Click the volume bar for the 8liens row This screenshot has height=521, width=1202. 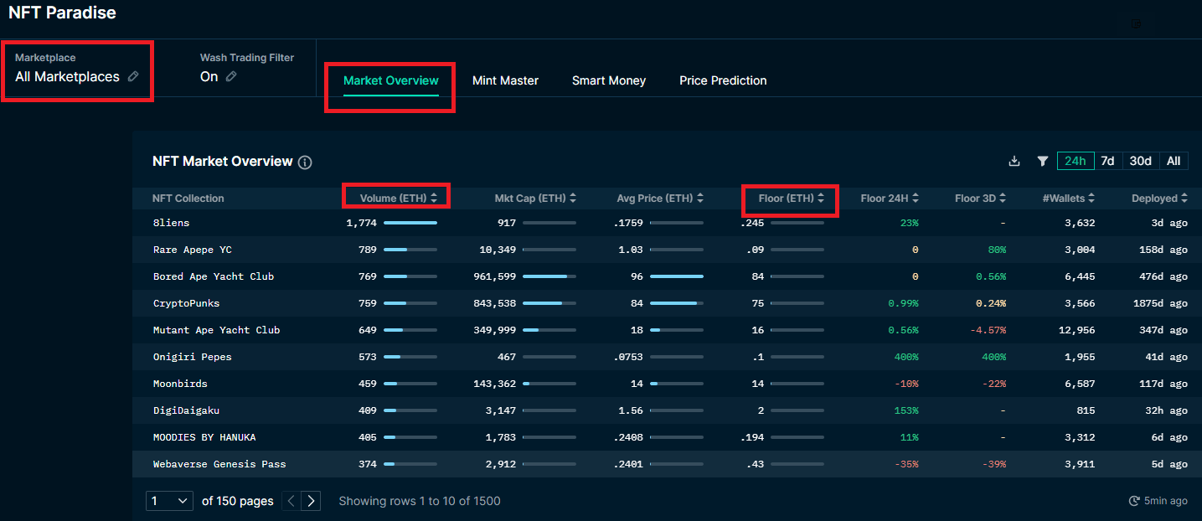(x=410, y=223)
